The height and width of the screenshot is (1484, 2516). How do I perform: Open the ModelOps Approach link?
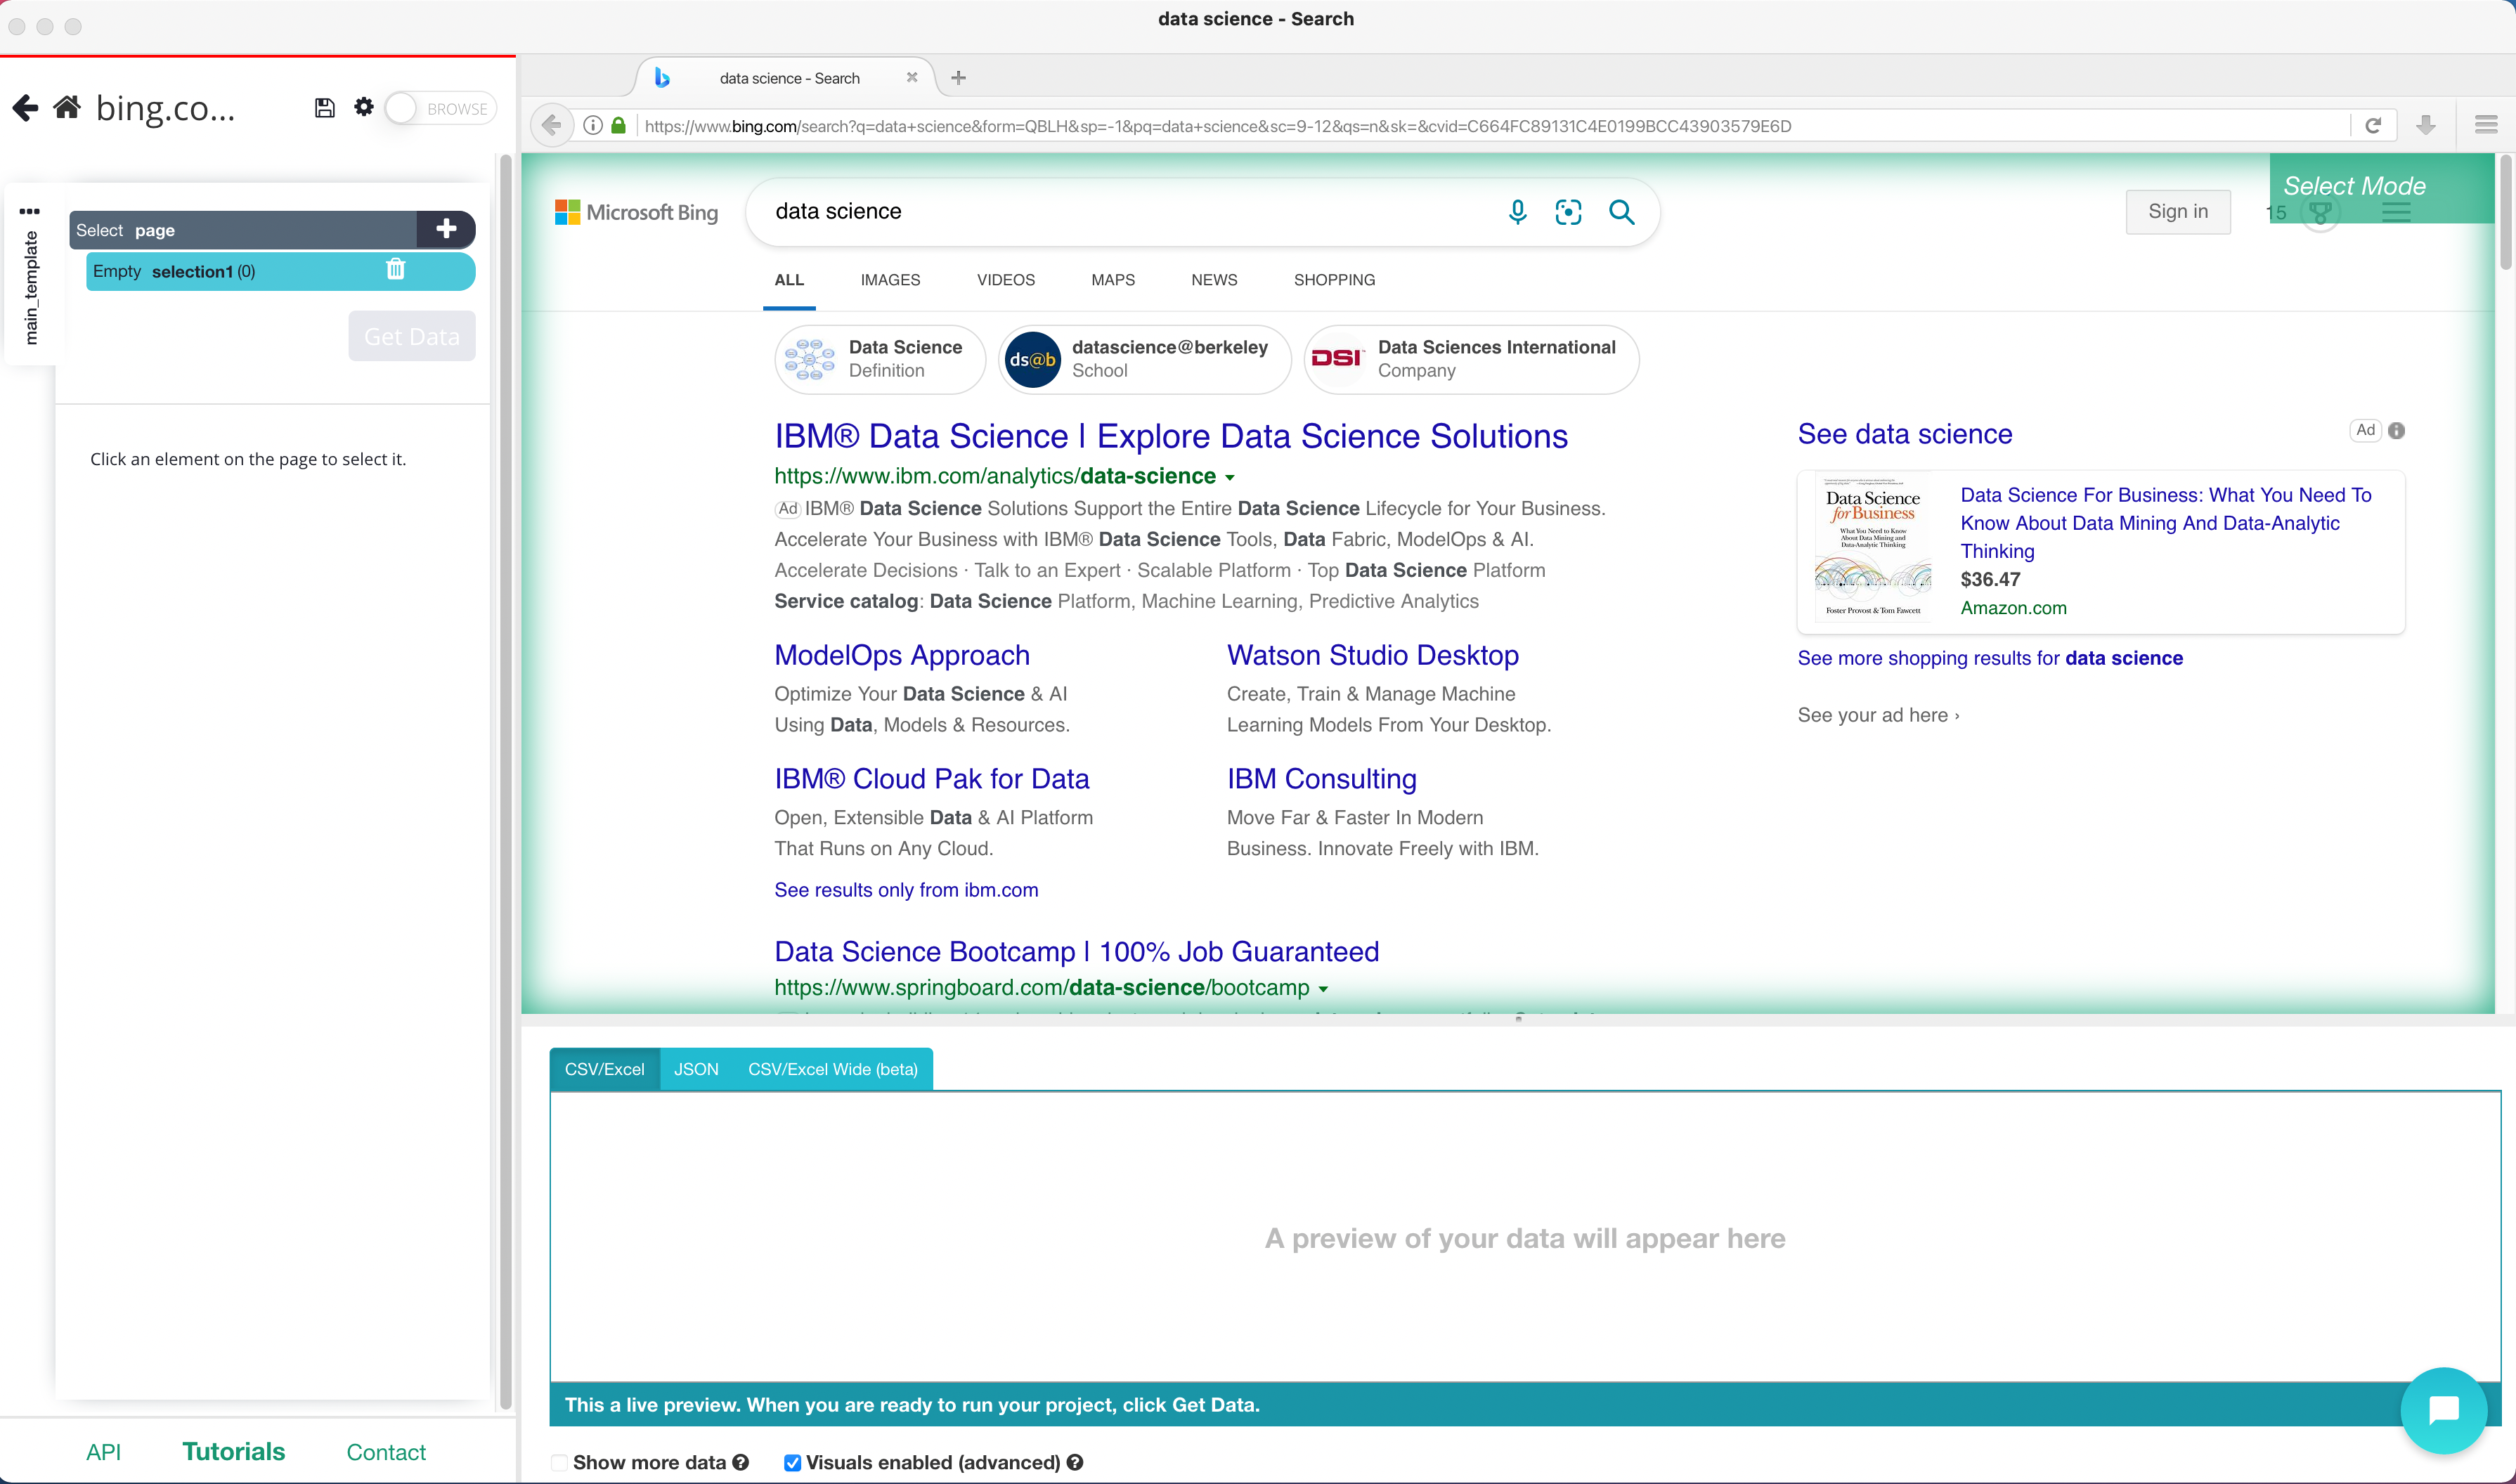(902, 655)
